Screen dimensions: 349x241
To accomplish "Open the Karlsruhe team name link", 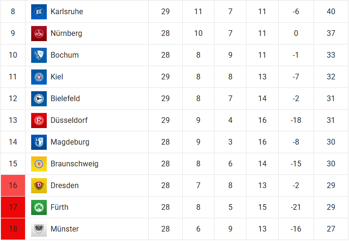I will pyautogui.click(x=67, y=12).
